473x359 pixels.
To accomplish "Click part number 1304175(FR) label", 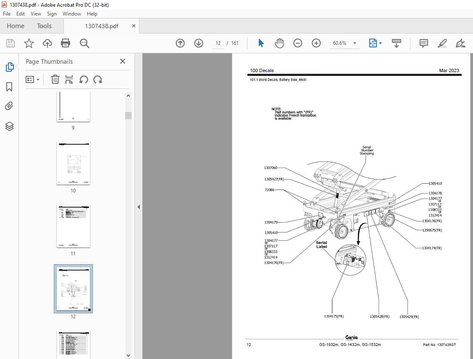I will [x=334, y=316].
